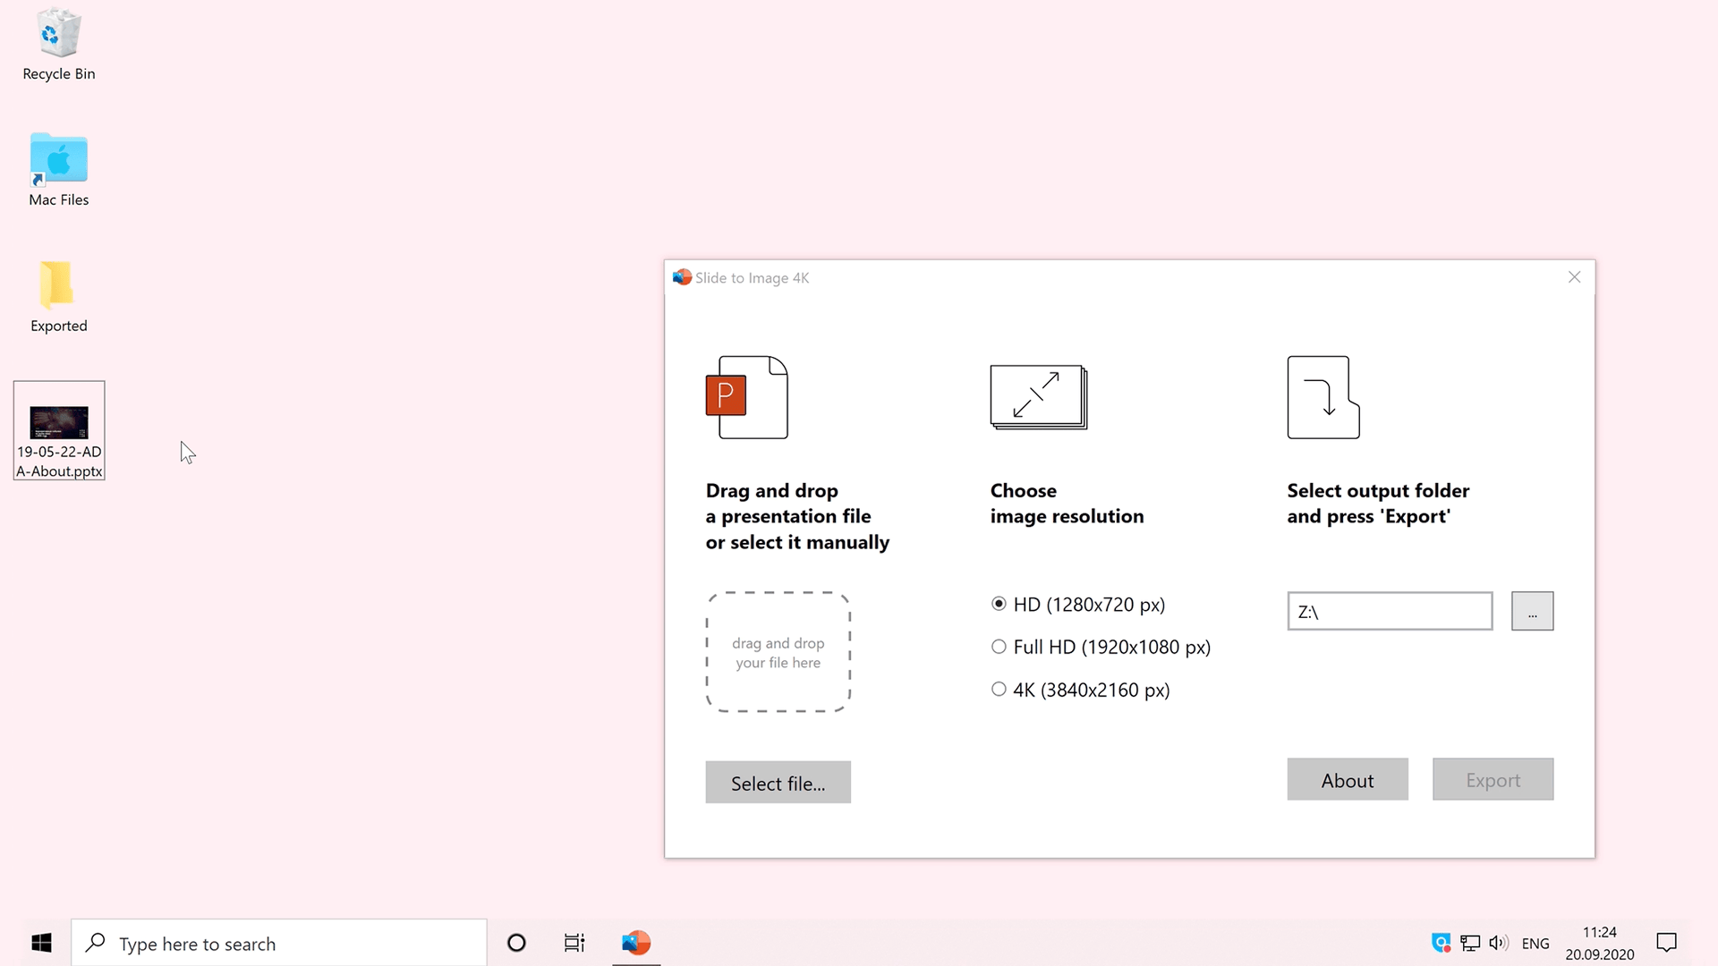Click the image resolution resize icon

(1038, 397)
